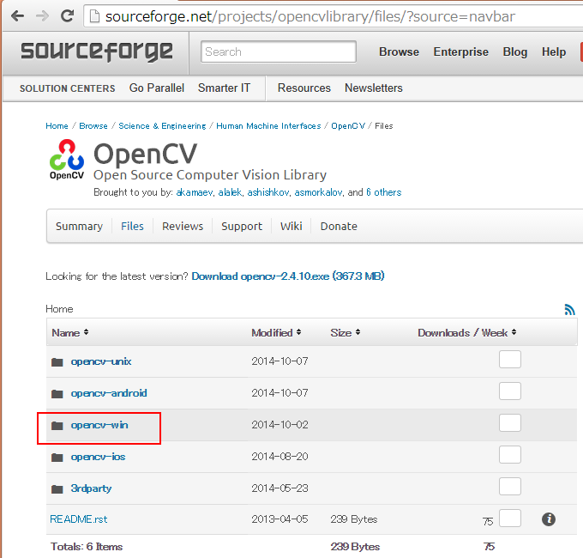Open the Reviews tab
The width and height of the screenshot is (583, 558).
[183, 227]
